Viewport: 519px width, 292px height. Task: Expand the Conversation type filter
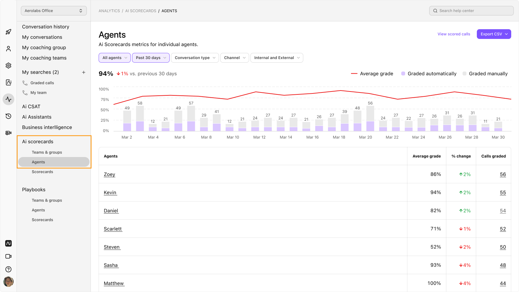[195, 58]
